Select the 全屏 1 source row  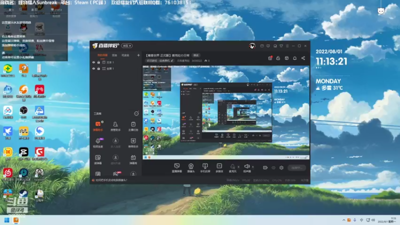[x=116, y=68]
